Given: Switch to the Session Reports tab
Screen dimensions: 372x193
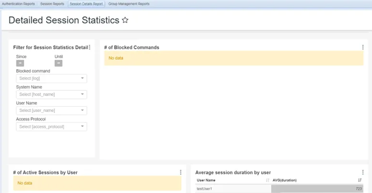Looking at the screenshot, I should (52, 4).
